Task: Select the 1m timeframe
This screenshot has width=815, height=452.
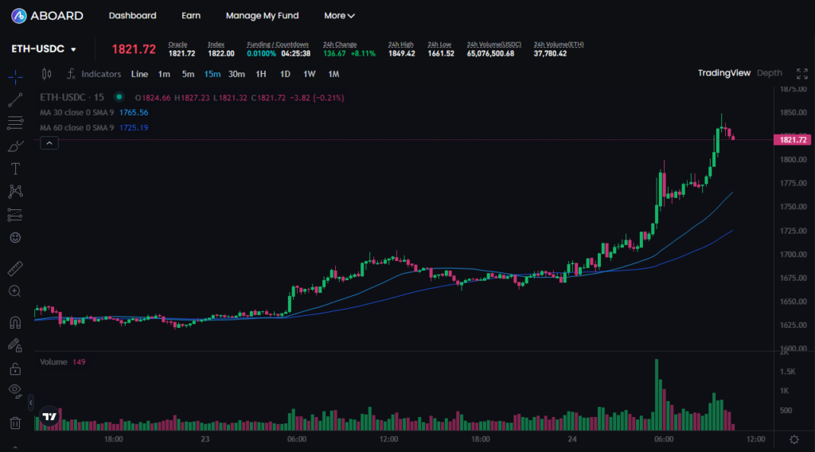Action: pos(164,74)
